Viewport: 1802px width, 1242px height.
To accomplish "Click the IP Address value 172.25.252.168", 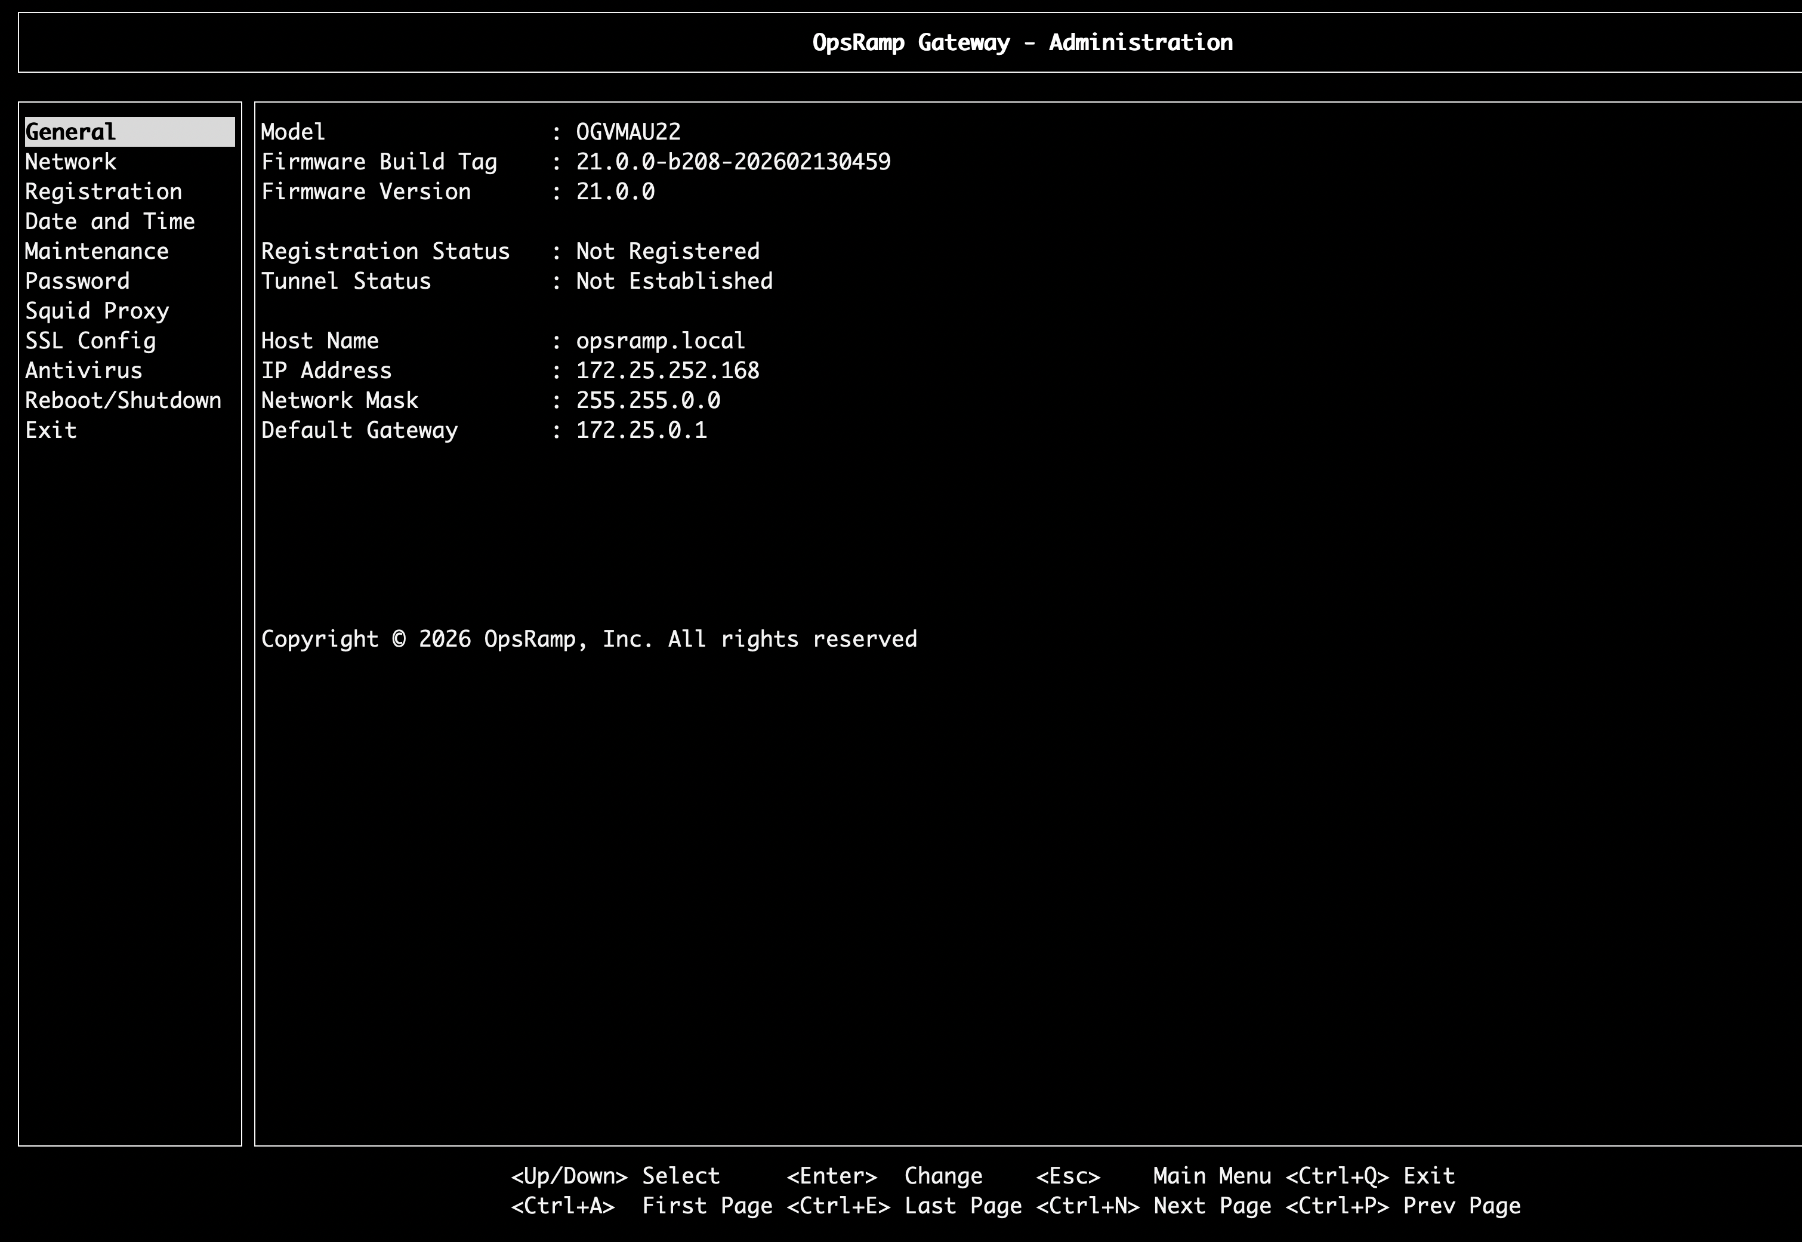I will pyautogui.click(x=667, y=370).
